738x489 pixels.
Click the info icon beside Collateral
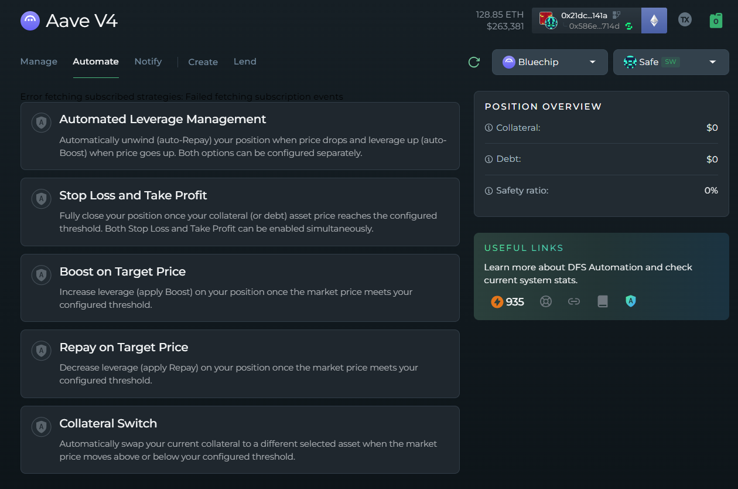tap(488, 128)
